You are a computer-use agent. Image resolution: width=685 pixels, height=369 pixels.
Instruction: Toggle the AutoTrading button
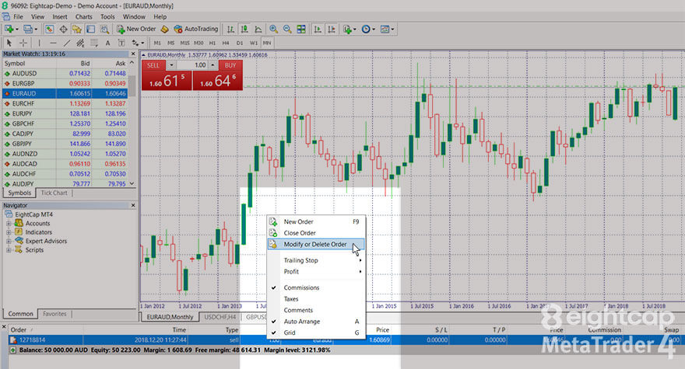pyautogui.click(x=195, y=30)
